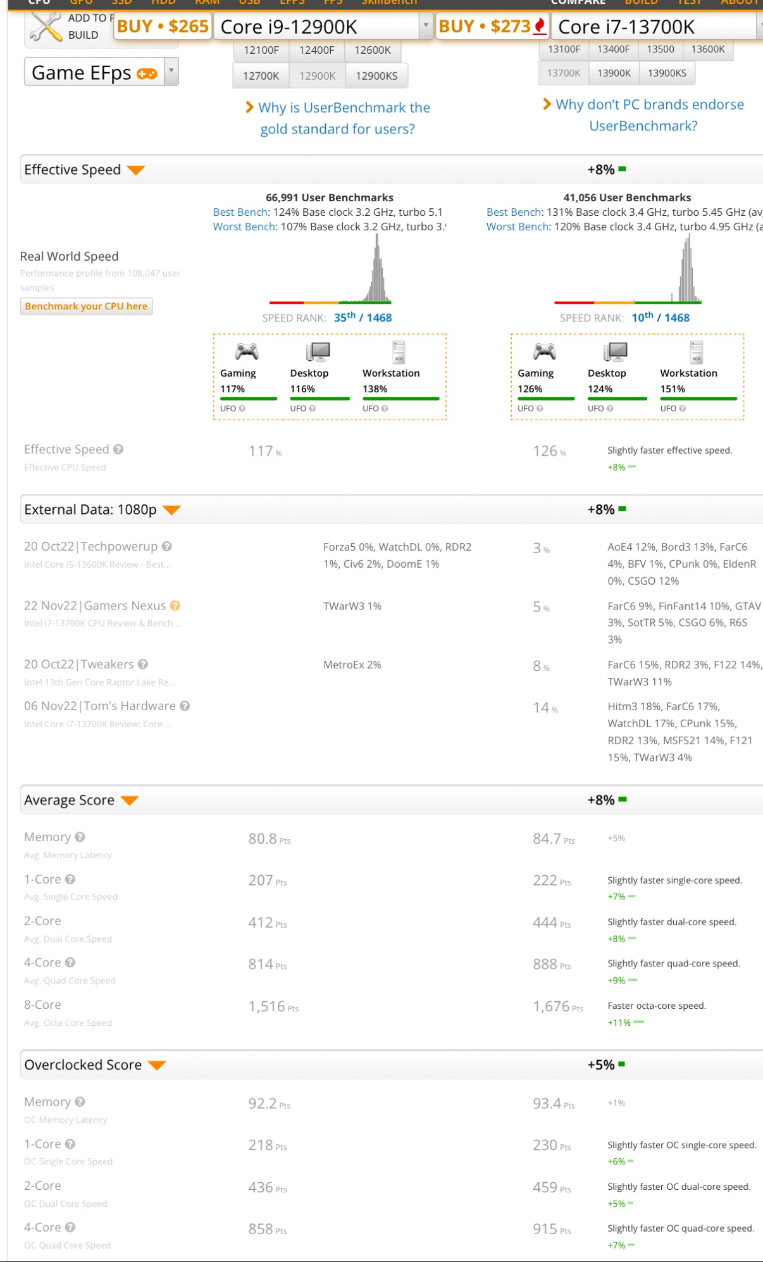Select the 13900K processor tab
763x1262 pixels.
614,73
